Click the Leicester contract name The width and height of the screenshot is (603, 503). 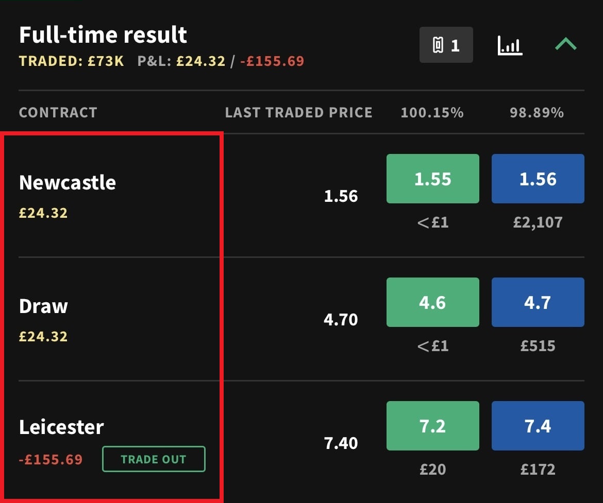(x=61, y=427)
